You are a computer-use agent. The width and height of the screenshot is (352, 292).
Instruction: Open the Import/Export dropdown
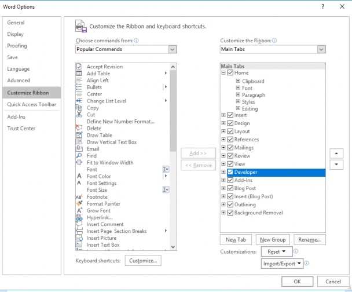coord(282,264)
